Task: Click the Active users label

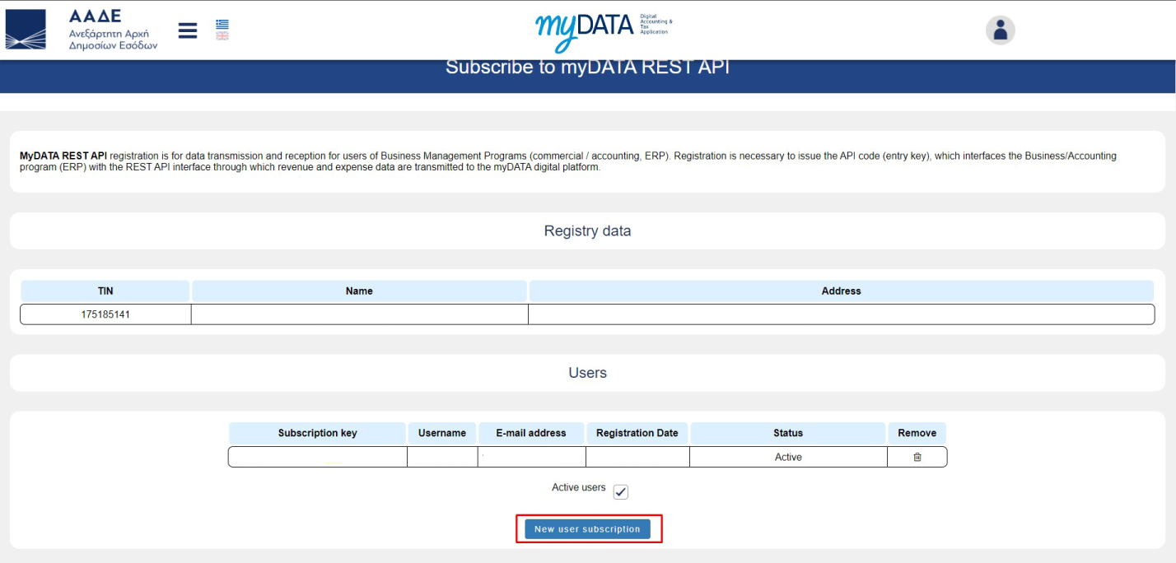Action: point(578,487)
